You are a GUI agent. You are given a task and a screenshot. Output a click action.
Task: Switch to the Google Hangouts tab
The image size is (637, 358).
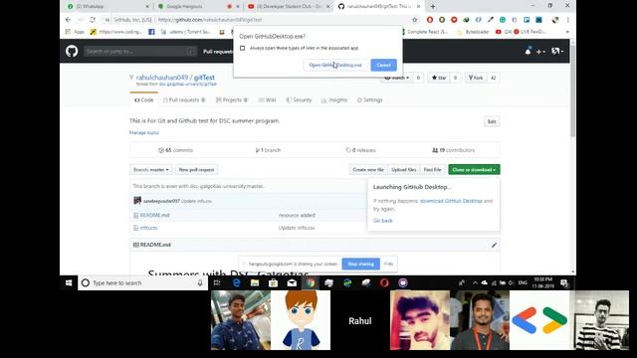pos(197,7)
